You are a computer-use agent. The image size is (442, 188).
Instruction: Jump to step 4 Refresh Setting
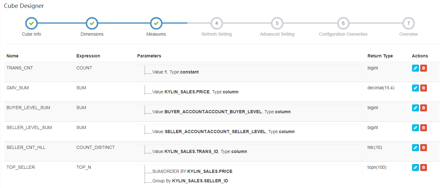[x=216, y=23]
